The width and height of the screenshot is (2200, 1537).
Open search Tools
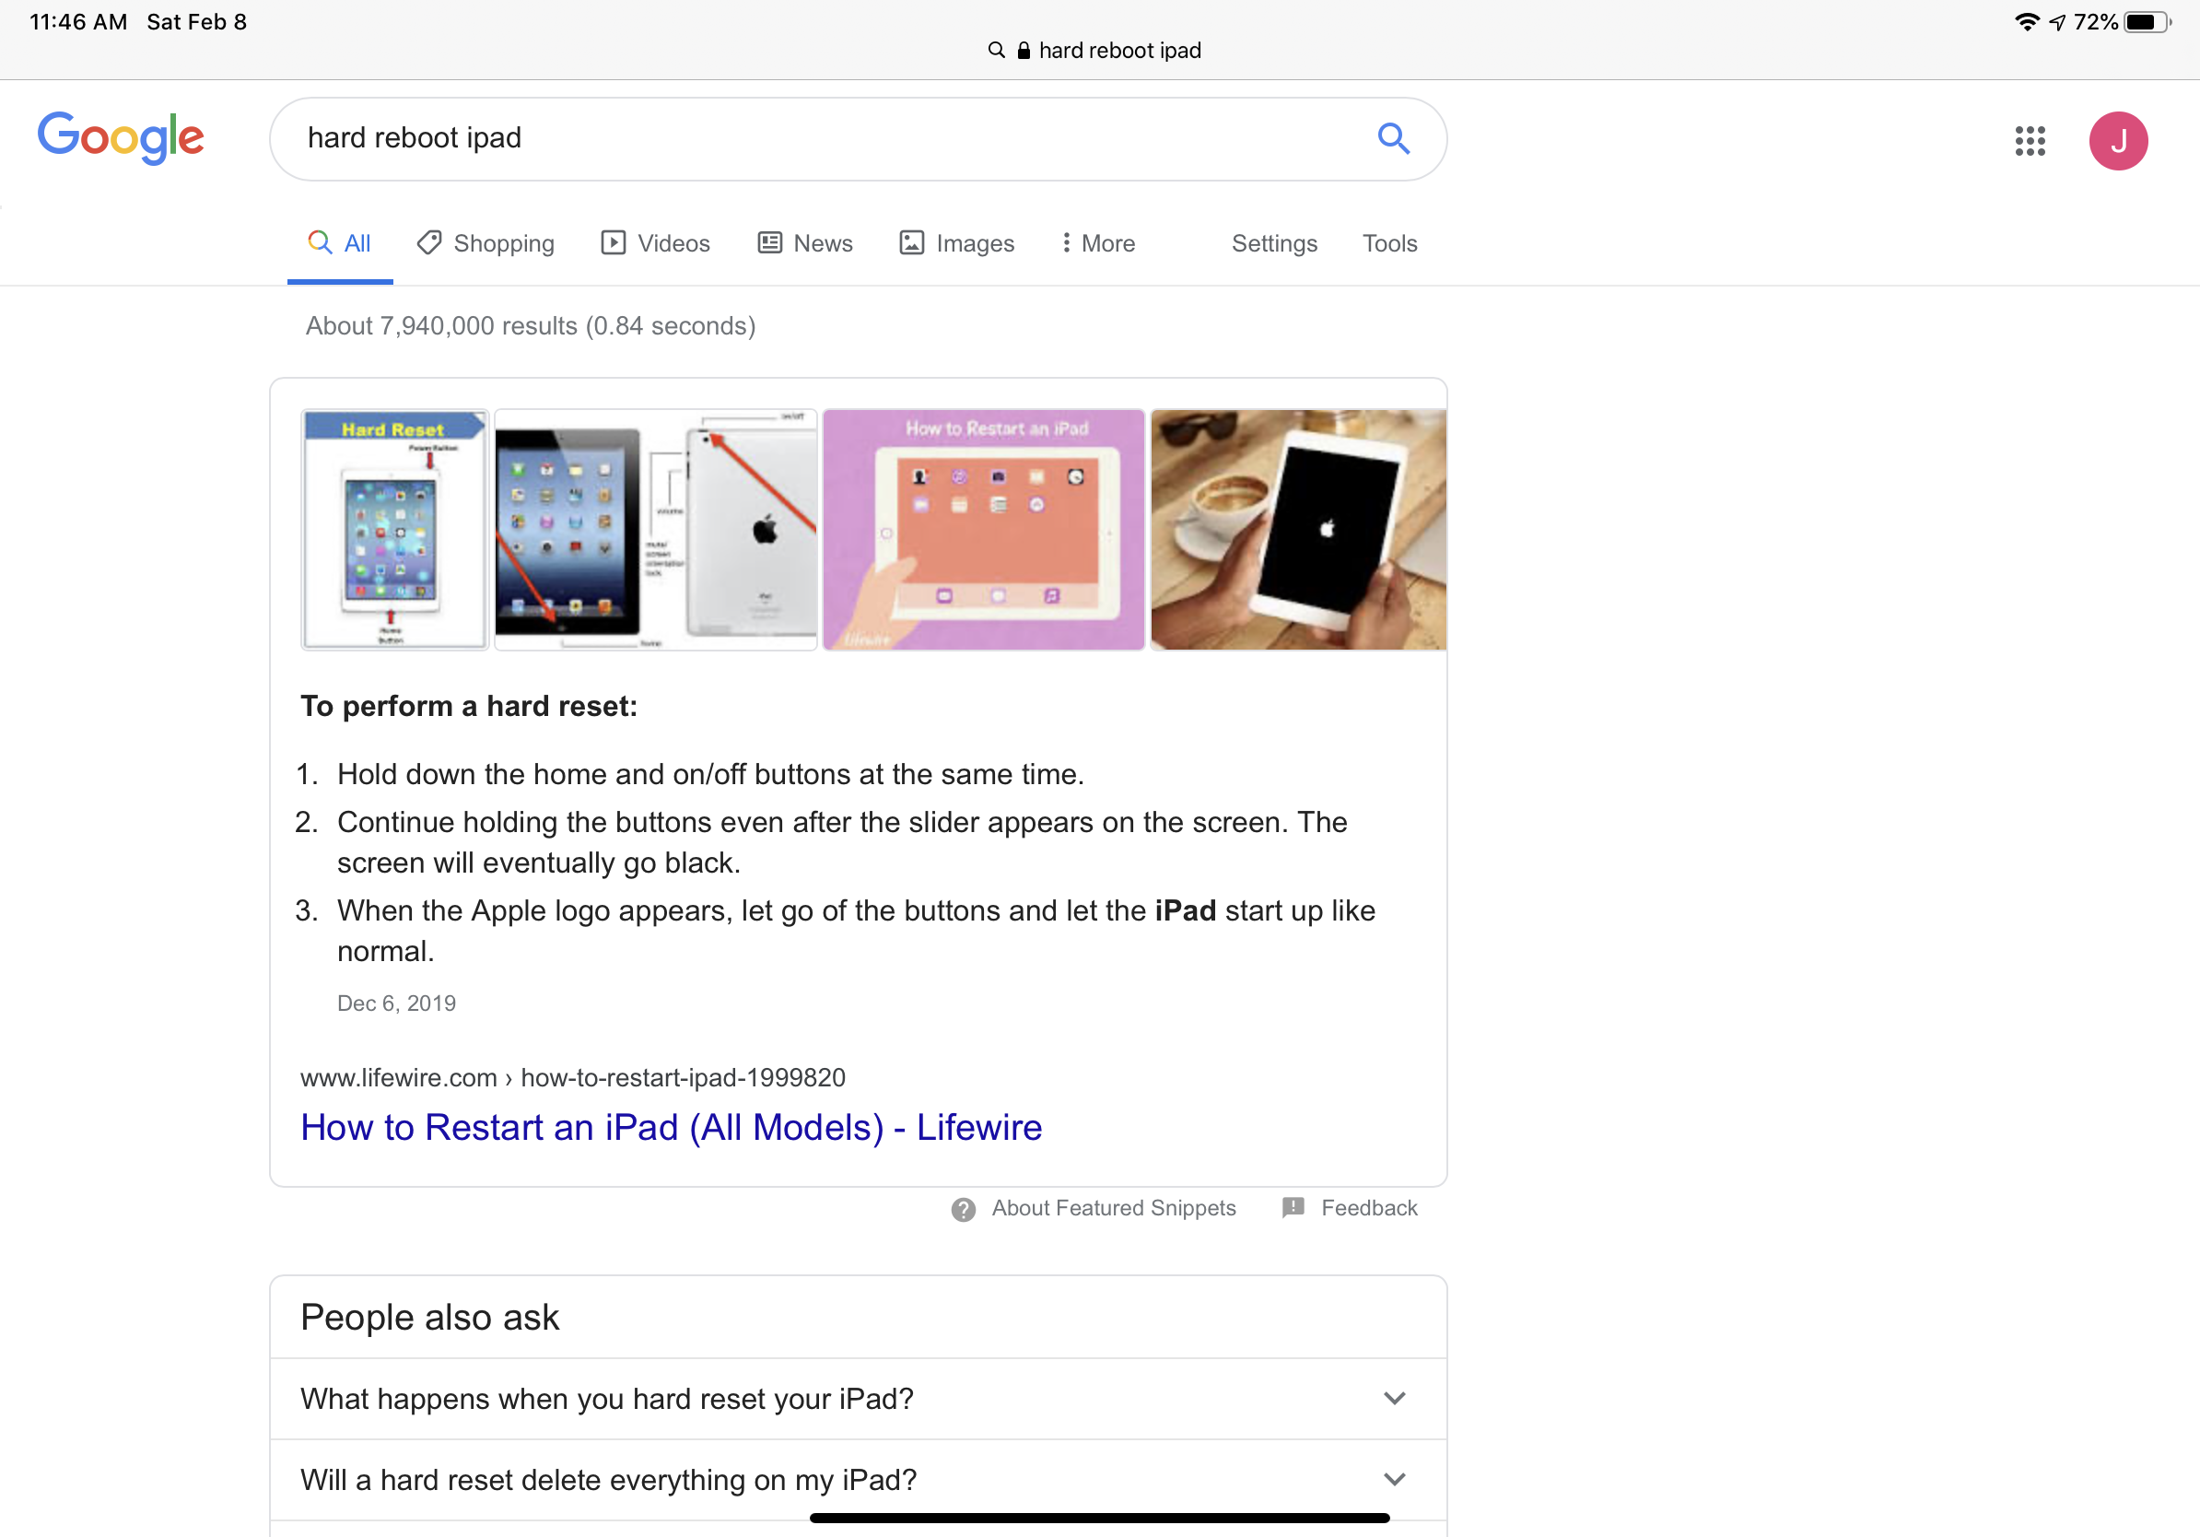[1389, 243]
